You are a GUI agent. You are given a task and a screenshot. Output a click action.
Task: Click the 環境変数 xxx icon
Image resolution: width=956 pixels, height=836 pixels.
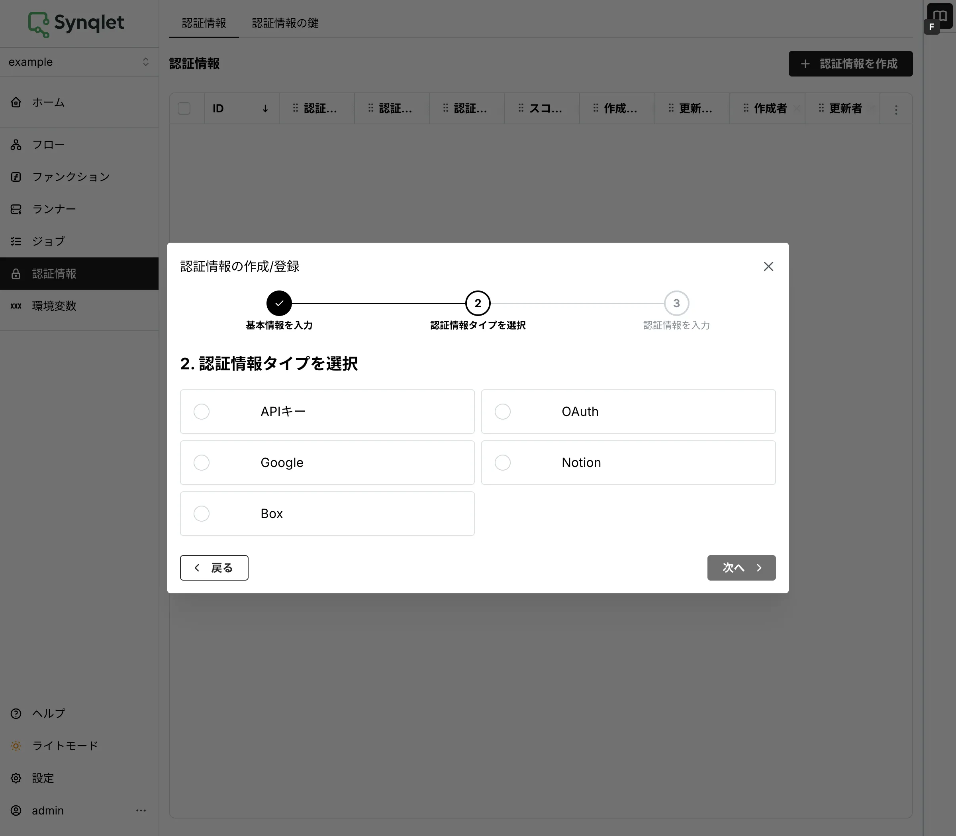(16, 306)
